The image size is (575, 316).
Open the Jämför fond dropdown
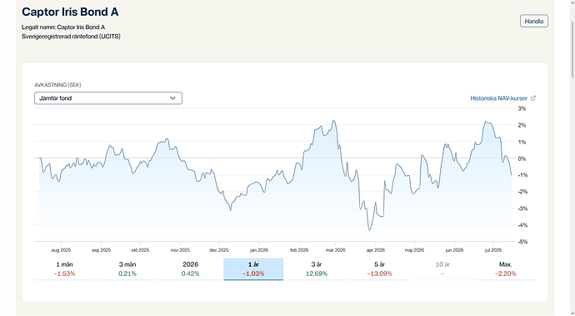108,98
